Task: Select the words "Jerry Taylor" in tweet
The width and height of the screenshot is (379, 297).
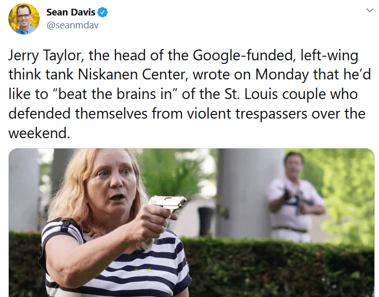Action: coord(46,56)
